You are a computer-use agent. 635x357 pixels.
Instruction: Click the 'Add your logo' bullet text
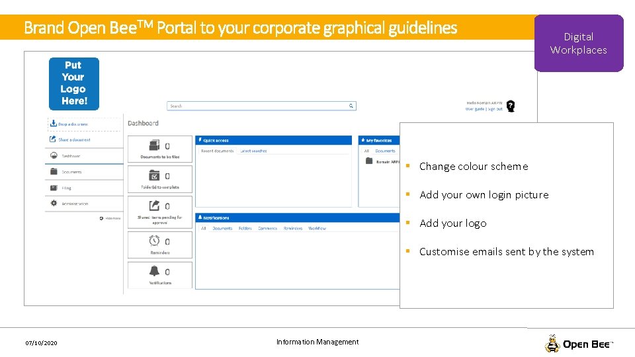click(452, 223)
